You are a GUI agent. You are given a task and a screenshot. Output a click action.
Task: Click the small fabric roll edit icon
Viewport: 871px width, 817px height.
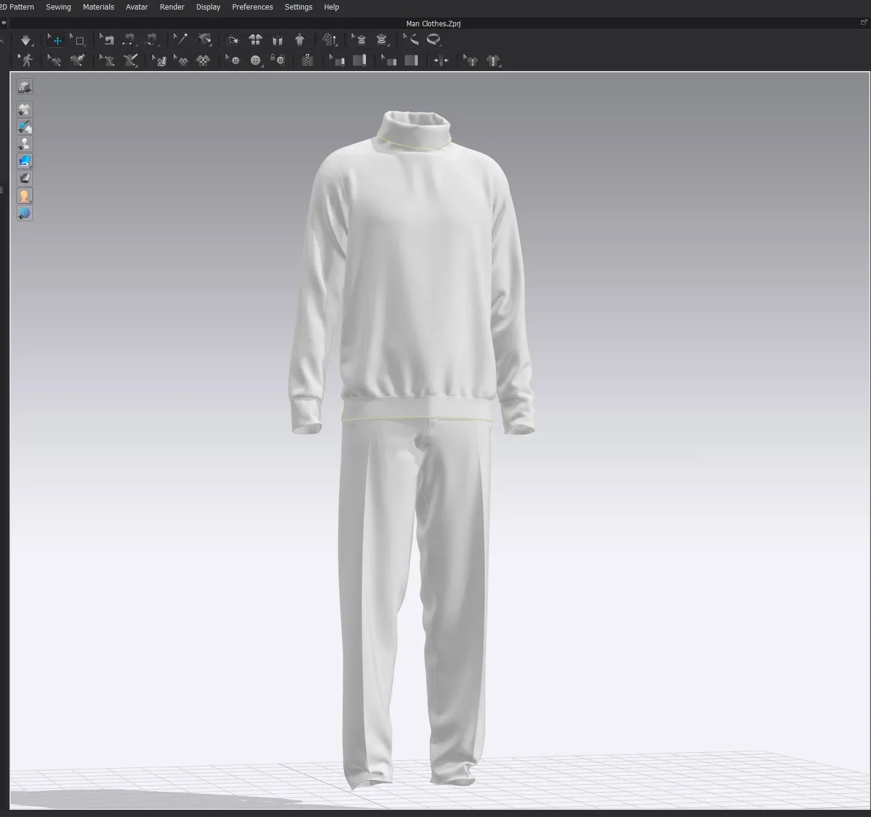click(x=337, y=60)
